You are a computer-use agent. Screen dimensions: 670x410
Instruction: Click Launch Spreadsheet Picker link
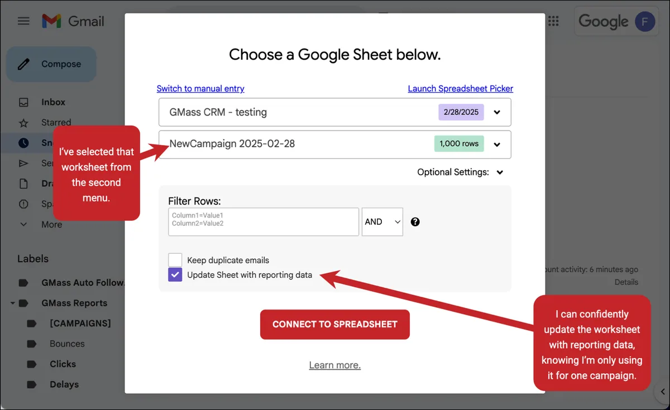[x=461, y=89]
